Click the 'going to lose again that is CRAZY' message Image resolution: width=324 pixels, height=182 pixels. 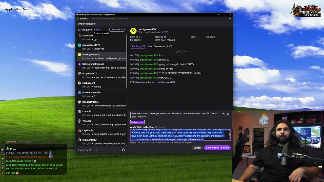pyautogui.click(x=177, y=64)
